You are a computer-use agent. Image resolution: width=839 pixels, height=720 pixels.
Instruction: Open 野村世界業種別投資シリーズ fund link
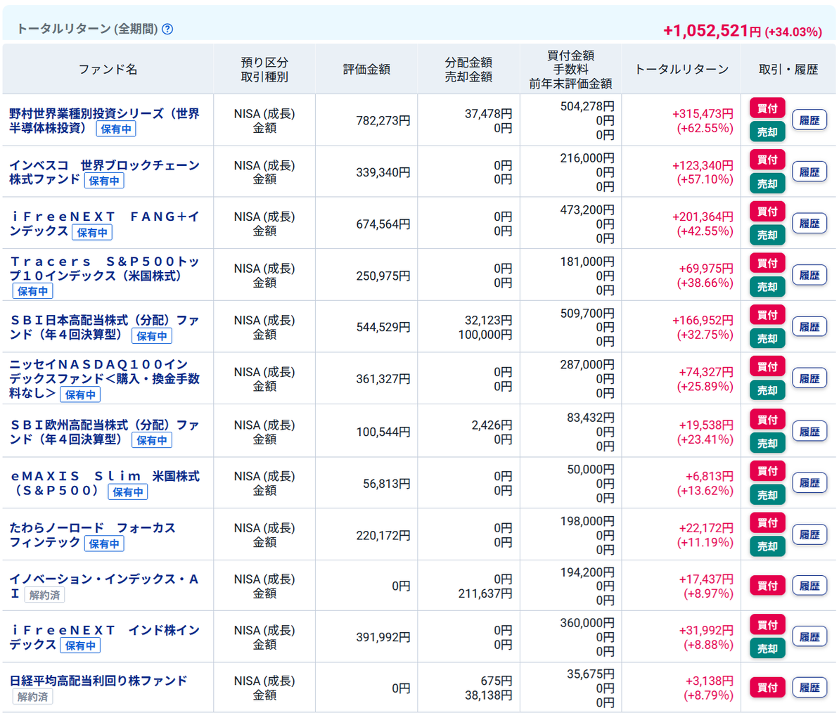(x=104, y=120)
